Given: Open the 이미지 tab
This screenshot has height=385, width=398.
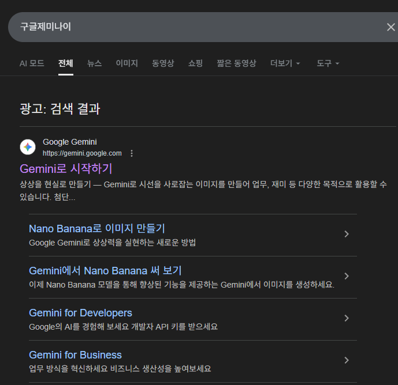Looking at the screenshot, I should (x=127, y=63).
